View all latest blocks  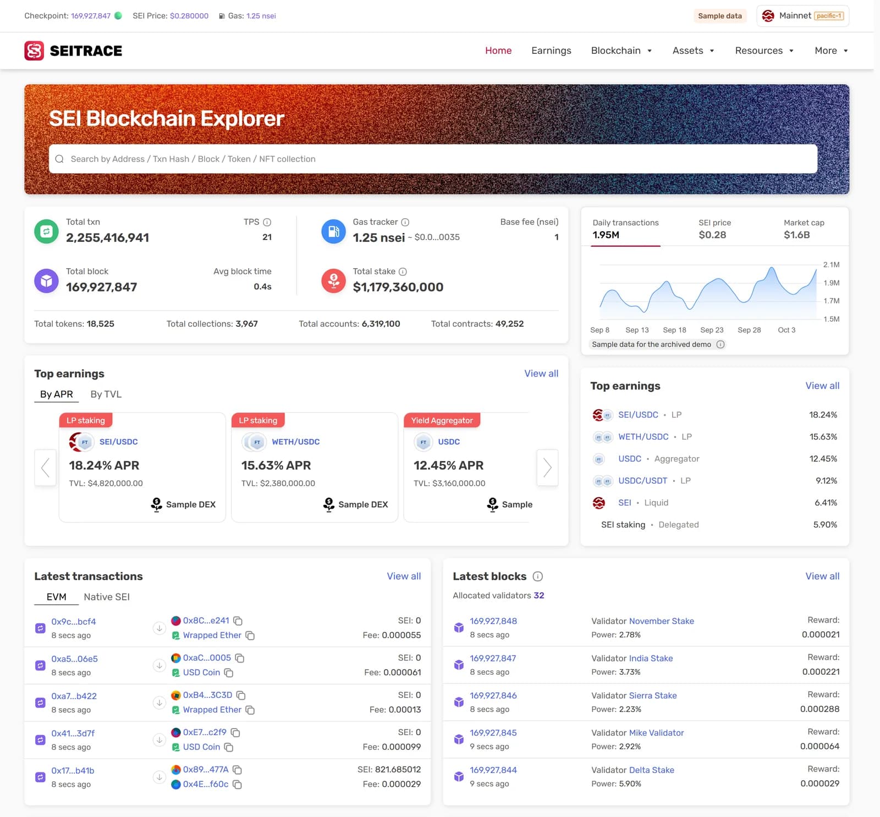click(x=822, y=576)
